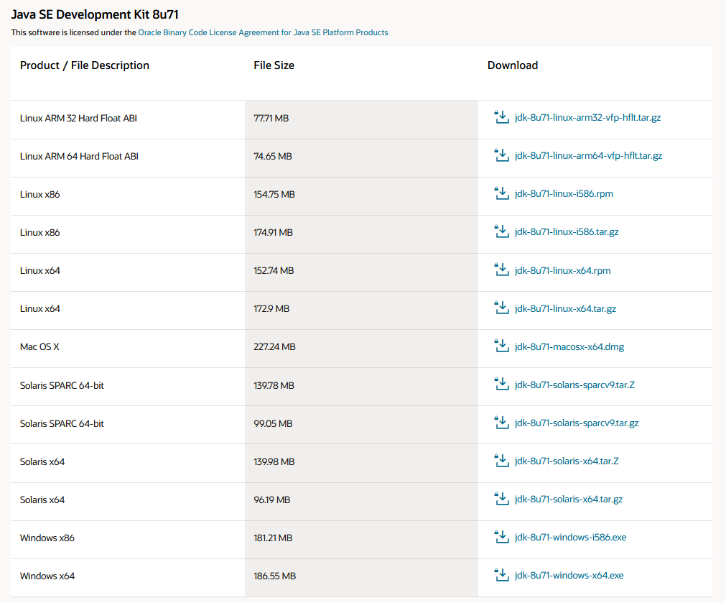
Task: Download the jdk-8u71-linux-x64.rpm link
Action: point(562,270)
